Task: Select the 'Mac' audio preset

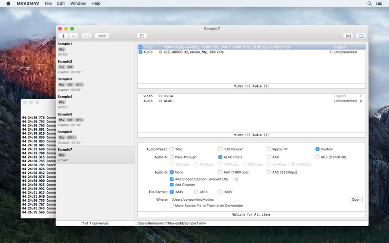Action: [172, 149]
